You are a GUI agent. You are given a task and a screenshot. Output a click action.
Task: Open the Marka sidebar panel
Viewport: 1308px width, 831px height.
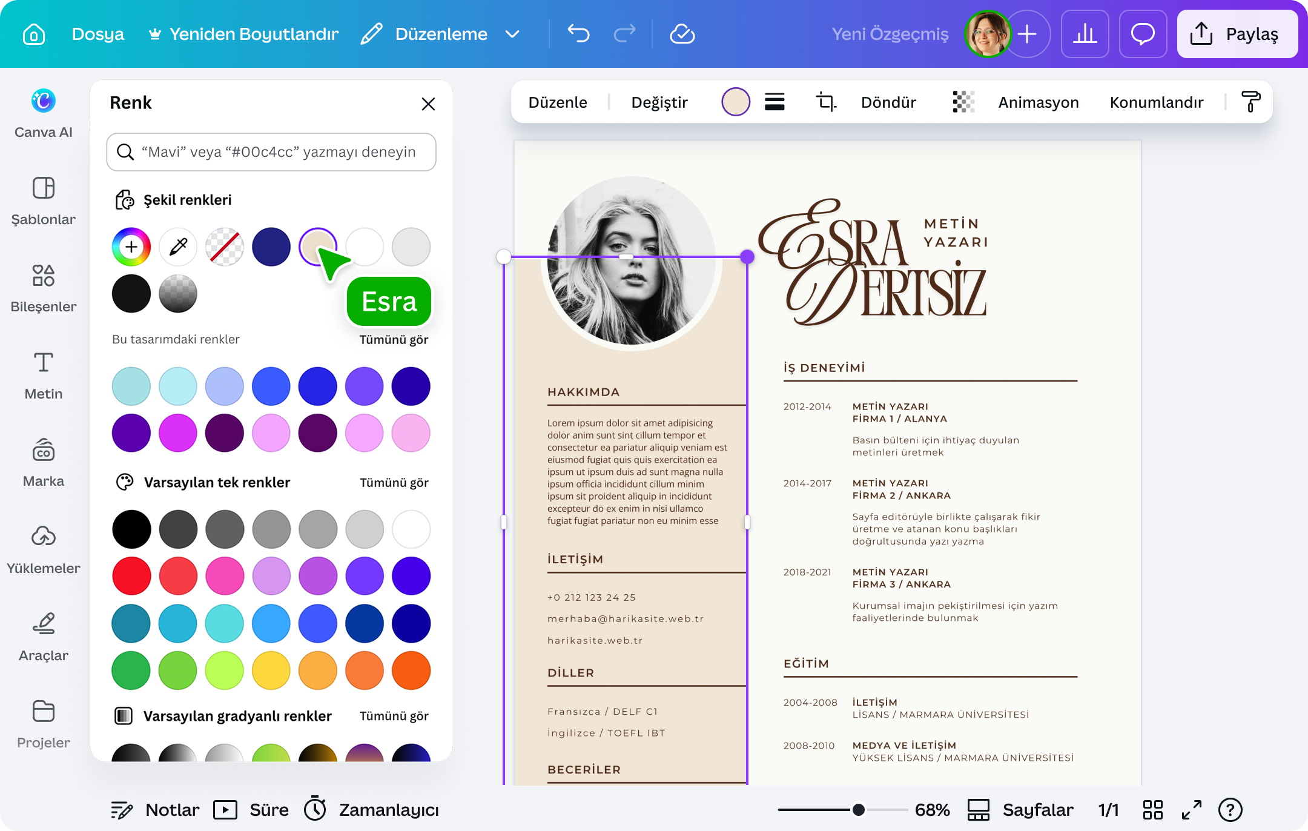(x=44, y=463)
